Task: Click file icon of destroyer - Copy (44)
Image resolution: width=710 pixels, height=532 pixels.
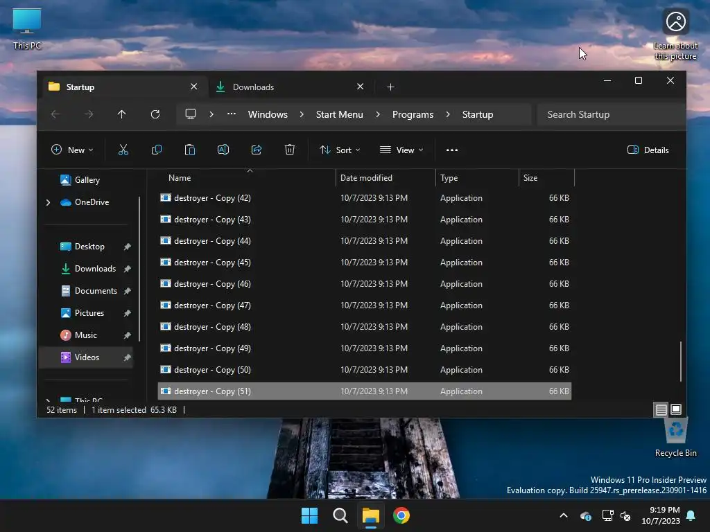Action: tap(166, 240)
